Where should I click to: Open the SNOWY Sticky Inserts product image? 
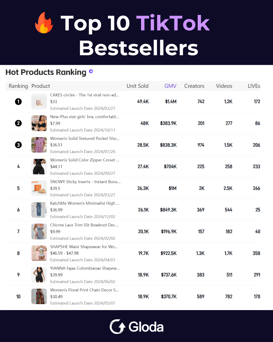coord(39,188)
